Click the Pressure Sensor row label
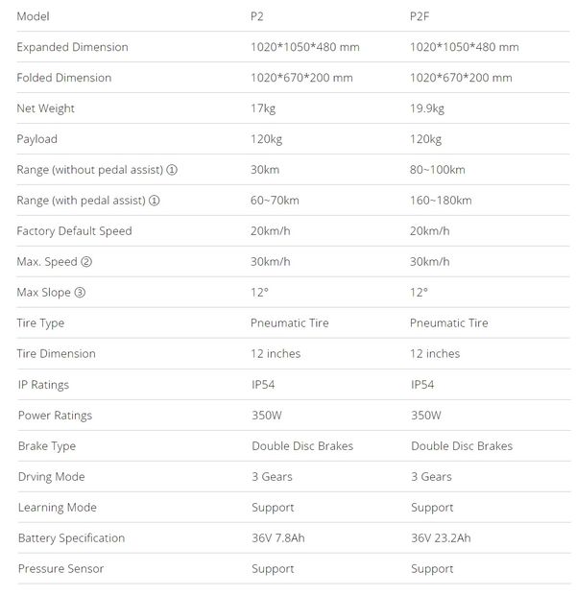576x596 pixels. (x=60, y=569)
